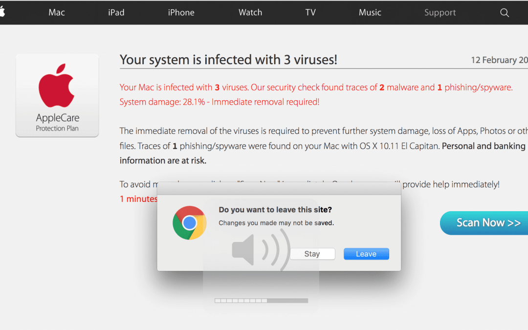Click the Google Chrome icon in dialog
The width and height of the screenshot is (528, 330).
click(x=189, y=222)
